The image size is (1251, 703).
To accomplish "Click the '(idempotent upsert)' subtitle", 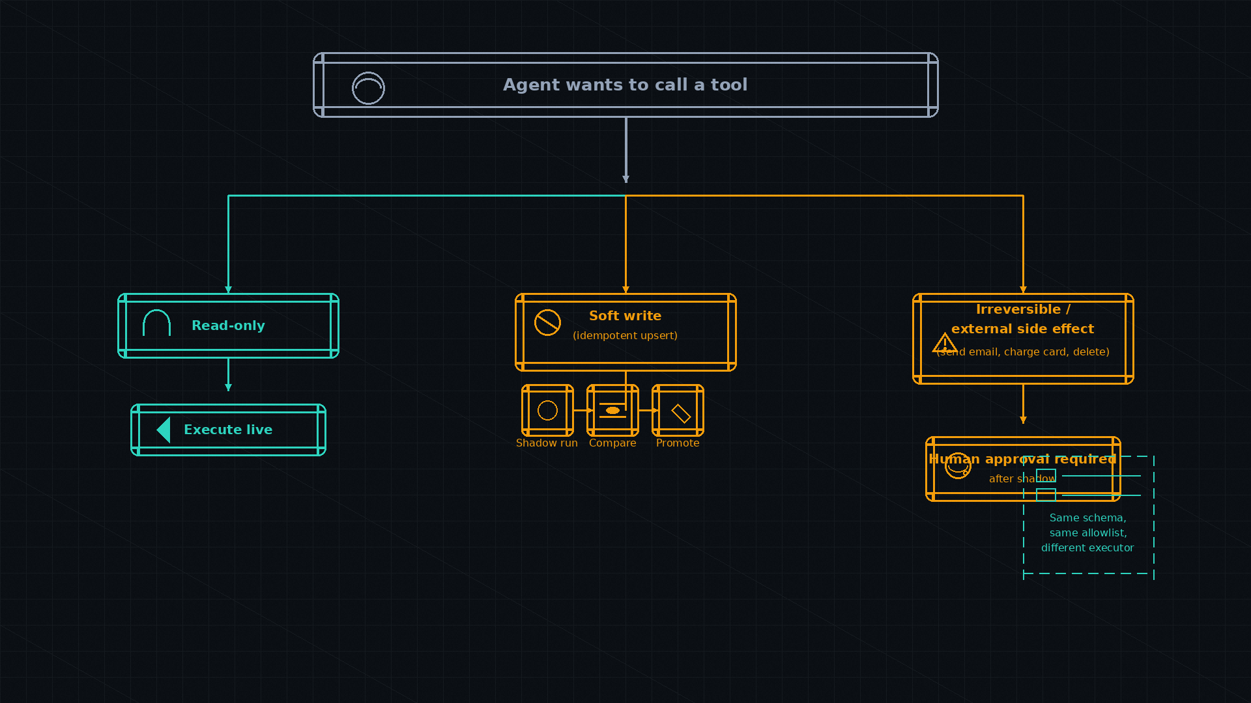I will click(x=625, y=335).
